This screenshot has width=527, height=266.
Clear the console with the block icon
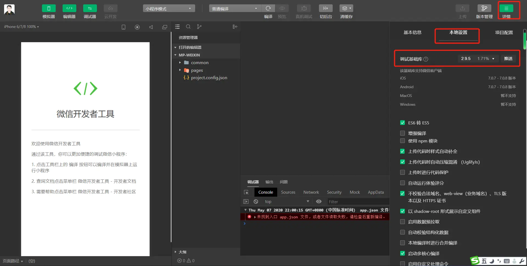tap(256, 202)
